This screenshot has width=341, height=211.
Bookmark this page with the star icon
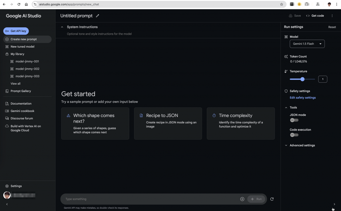tap(281, 4)
